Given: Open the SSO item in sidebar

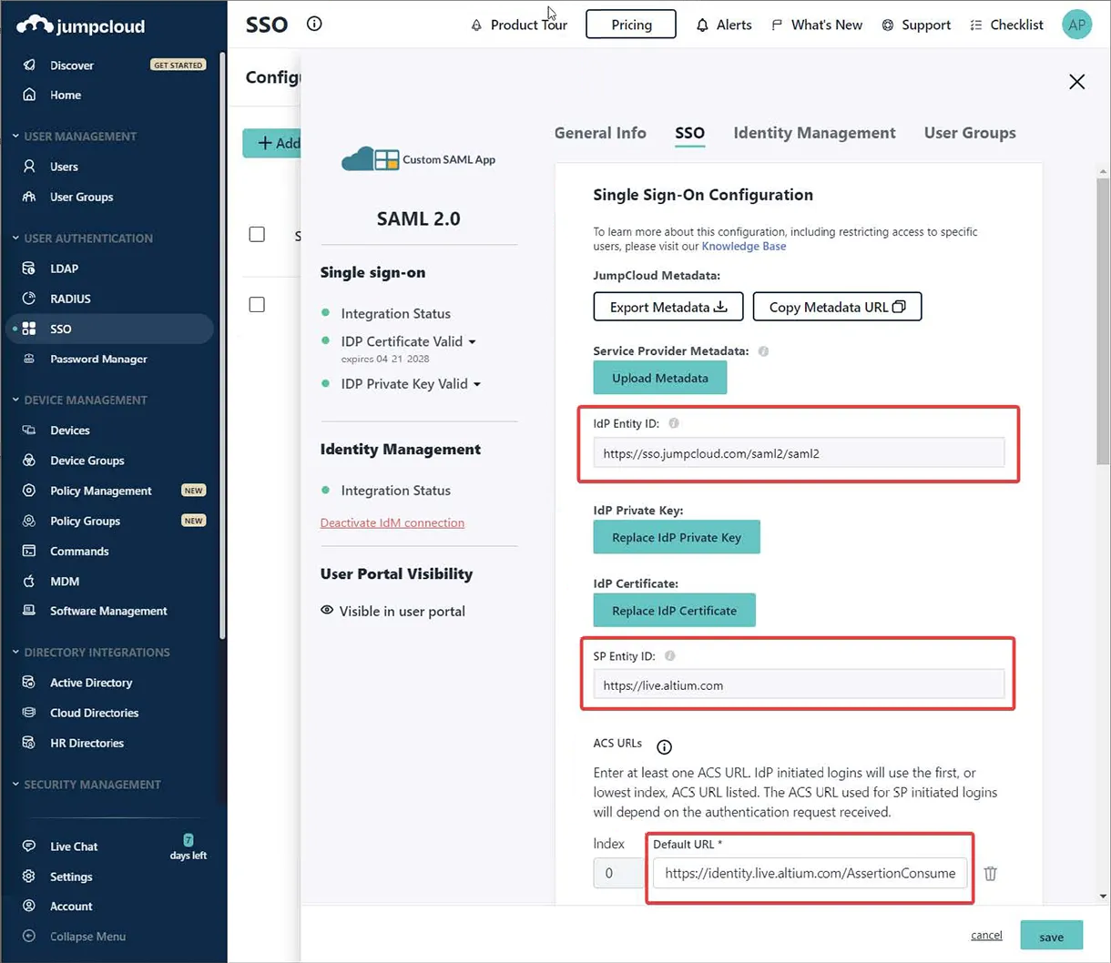Looking at the screenshot, I should click(109, 329).
